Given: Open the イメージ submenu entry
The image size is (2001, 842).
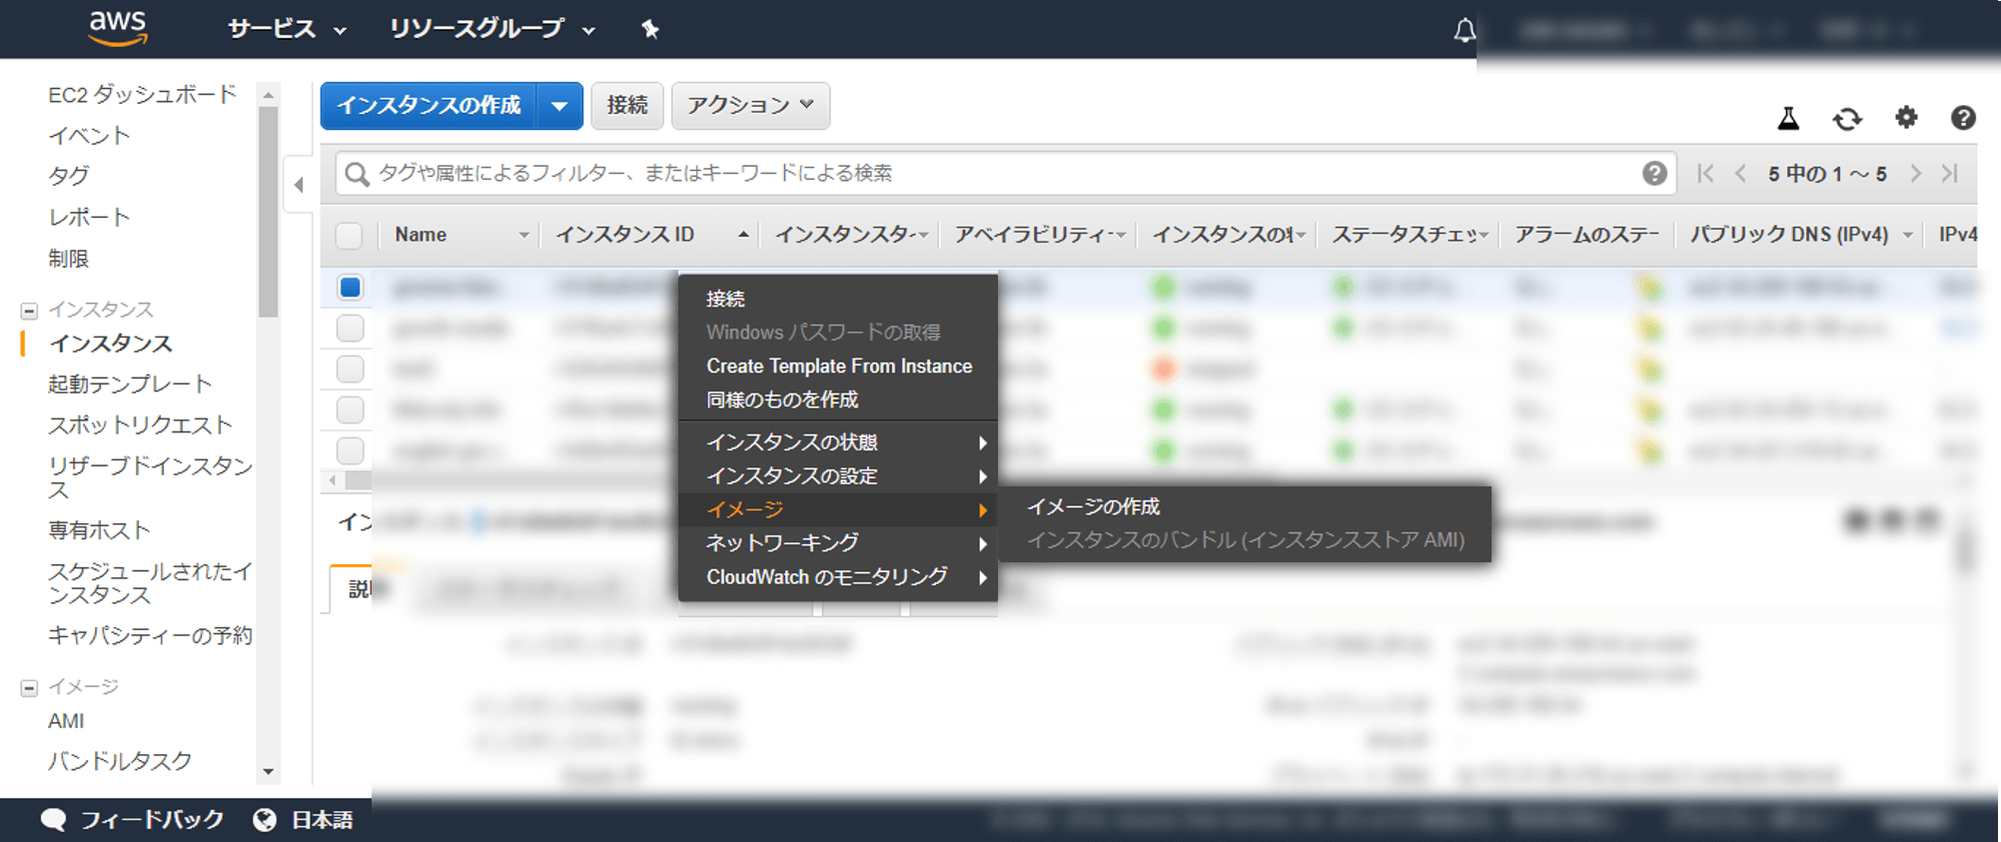Looking at the screenshot, I should pyautogui.click(x=838, y=509).
